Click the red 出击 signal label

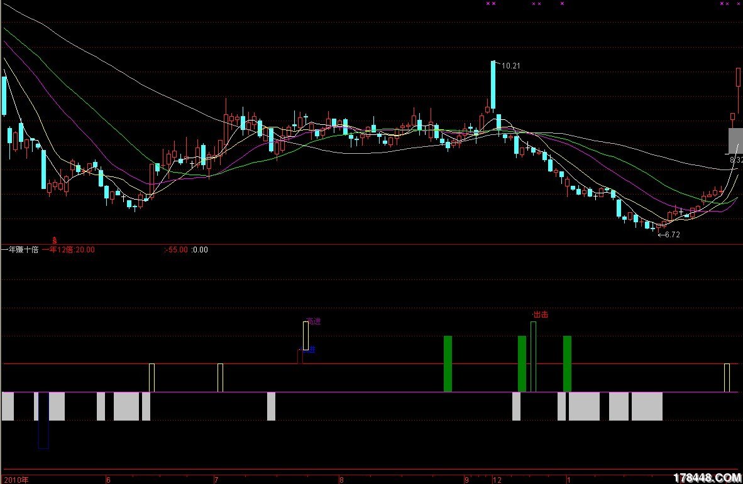[x=541, y=315]
